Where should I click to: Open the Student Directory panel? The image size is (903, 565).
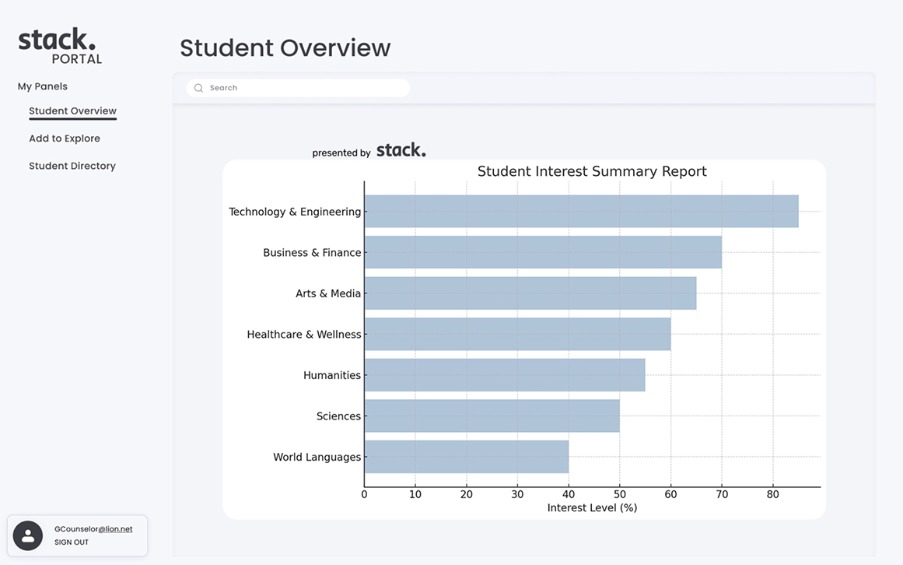coord(72,165)
